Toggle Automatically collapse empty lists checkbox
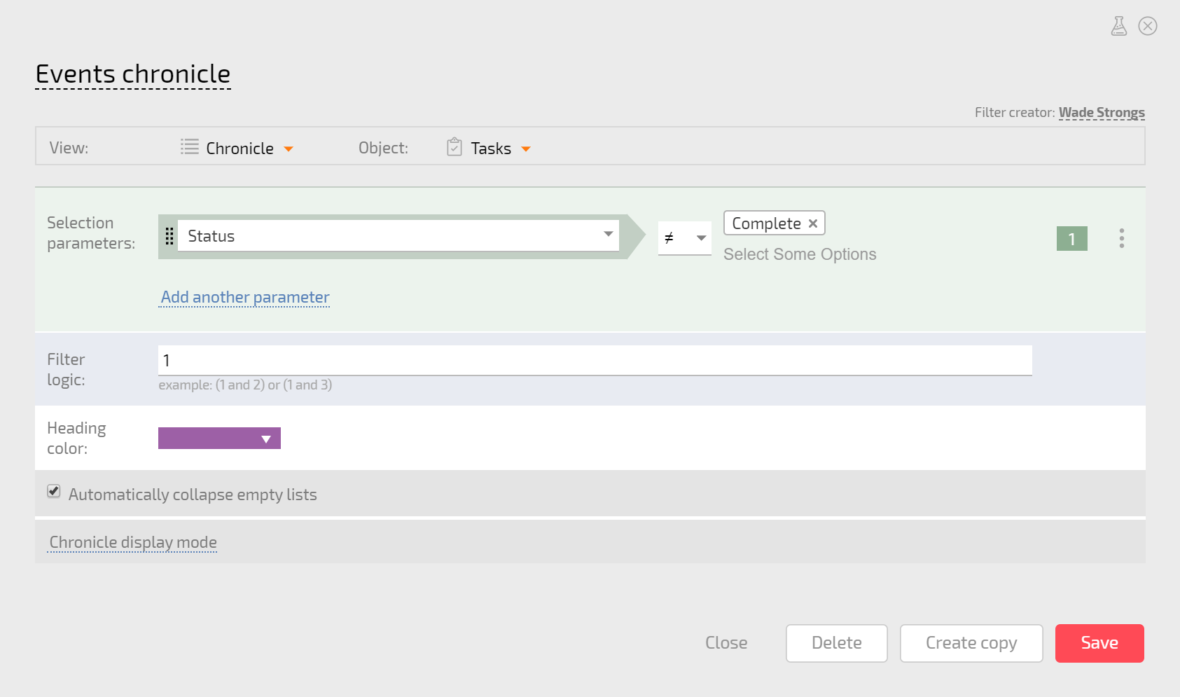 pos(54,491)
